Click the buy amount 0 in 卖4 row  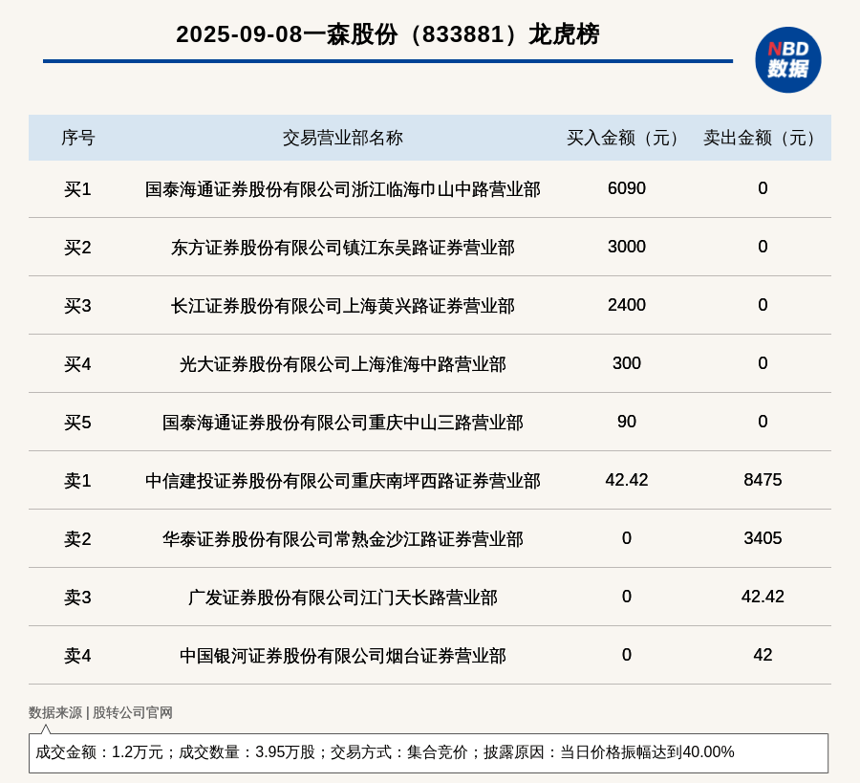pos(626,655)
